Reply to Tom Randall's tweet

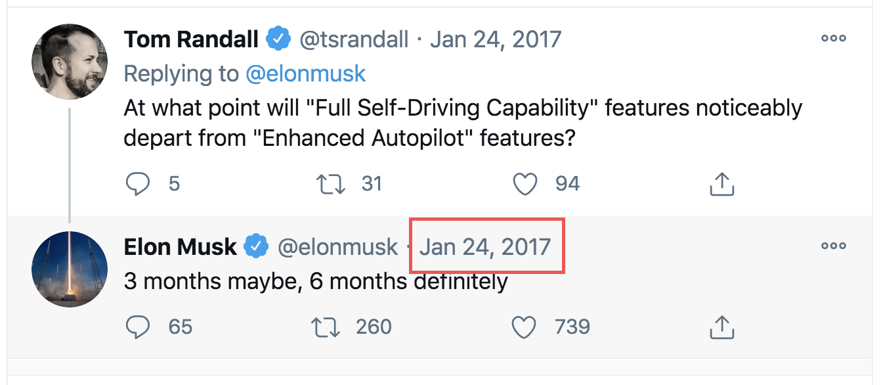(138, 183)
